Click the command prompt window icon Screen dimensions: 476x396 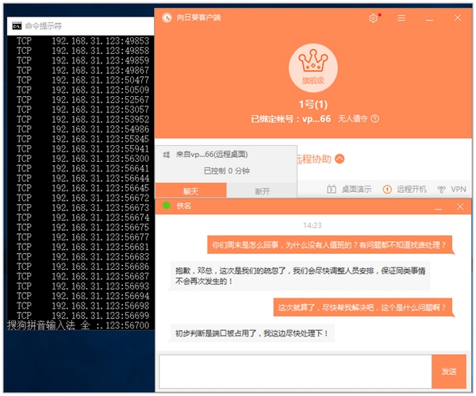click(17, 26)
